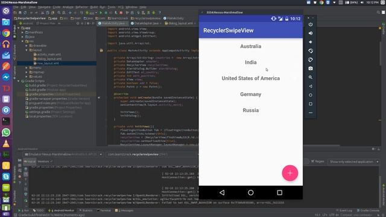
Task: Switch to the logcat tab
Action: 30,162
